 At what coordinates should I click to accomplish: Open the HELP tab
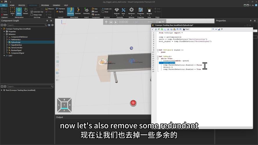[66, 5]
